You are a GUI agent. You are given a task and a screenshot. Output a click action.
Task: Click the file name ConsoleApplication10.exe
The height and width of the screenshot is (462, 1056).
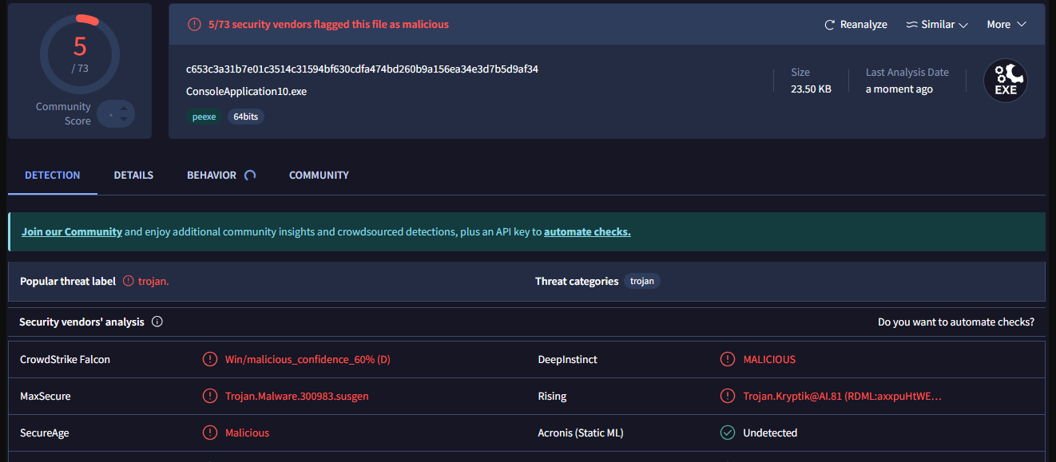click(246, 92)
